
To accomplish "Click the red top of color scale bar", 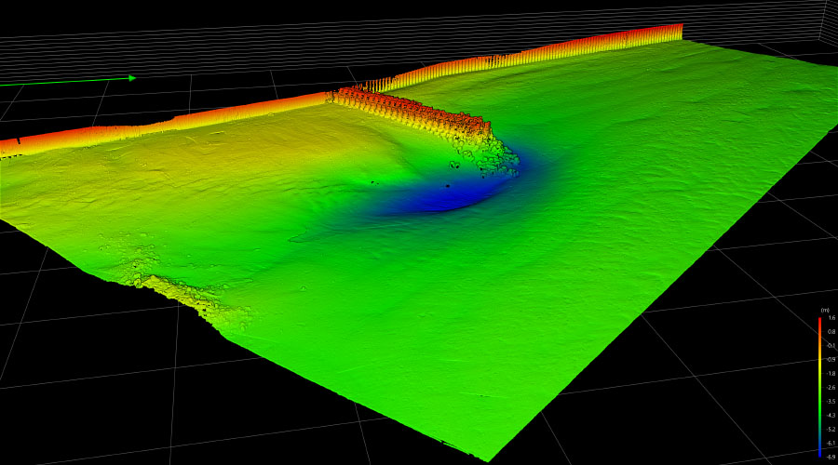I will 819,320.
